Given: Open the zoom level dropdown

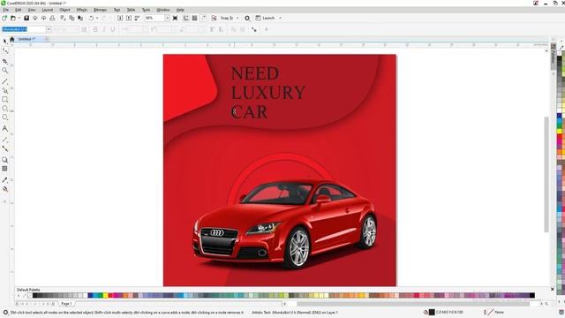Looking at the screenshot, I should (x=167, y=18).
